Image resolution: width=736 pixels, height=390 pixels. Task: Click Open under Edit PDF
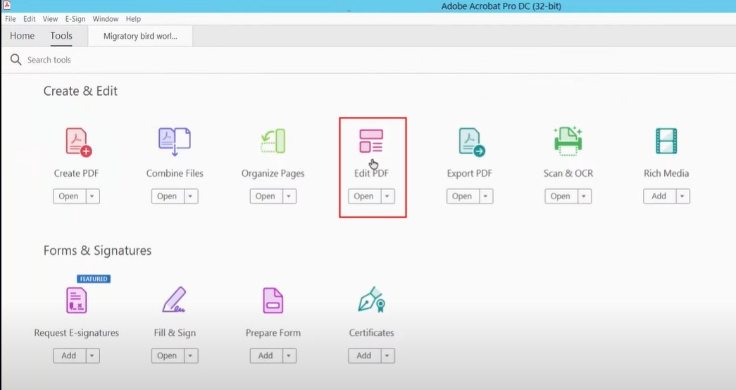(364, 196)
